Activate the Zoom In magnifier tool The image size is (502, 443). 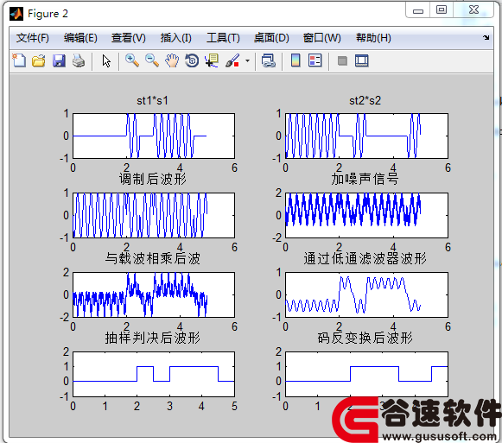pos(132,60)
